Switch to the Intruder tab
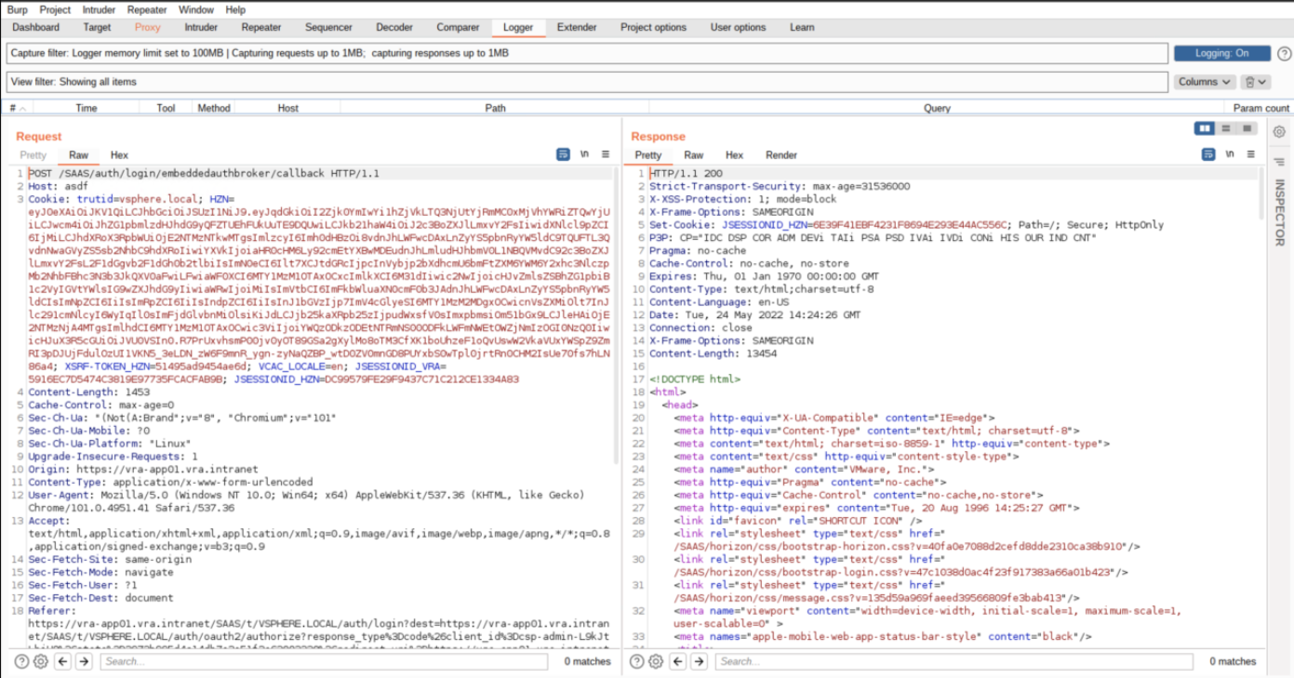 (201, 27)
